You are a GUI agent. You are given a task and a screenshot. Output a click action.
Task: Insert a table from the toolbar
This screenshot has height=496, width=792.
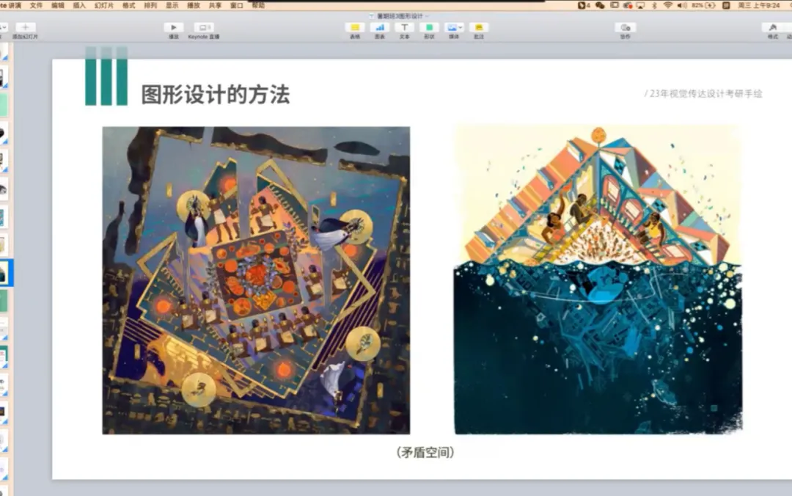(x=355, y=27)
